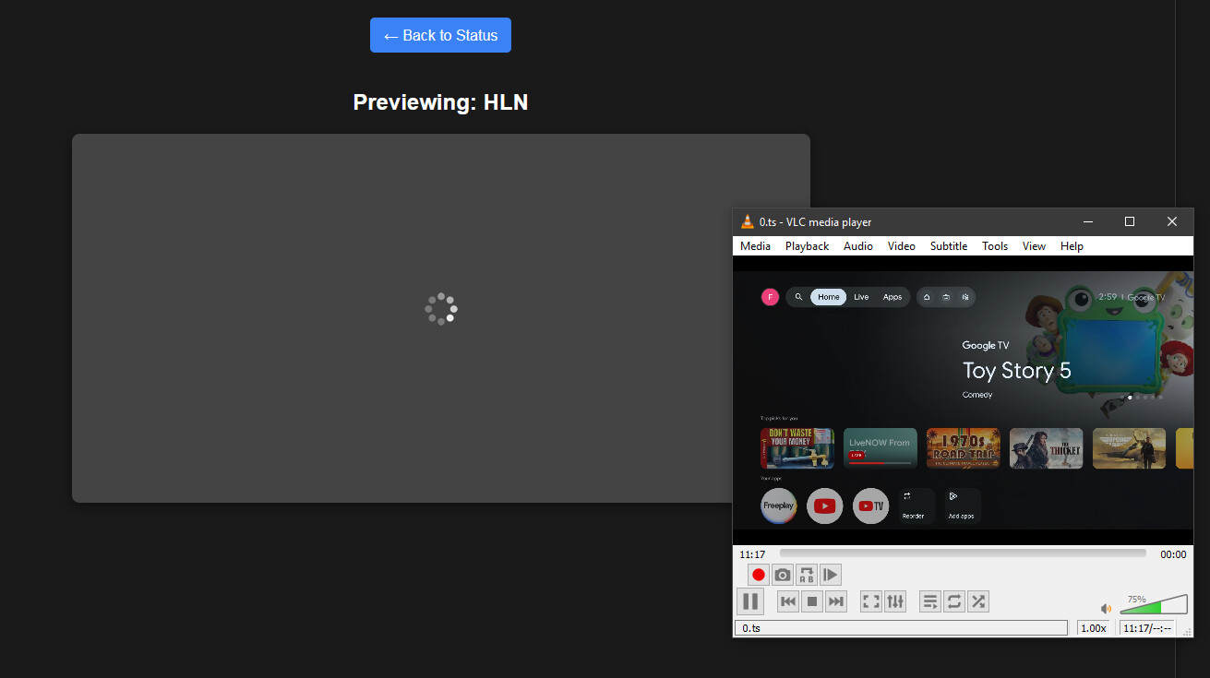Image resolution: width=1210 pixels, height=678 pixels.
Task: Toggle the A-B loop button in VLC
Action: 807,575
